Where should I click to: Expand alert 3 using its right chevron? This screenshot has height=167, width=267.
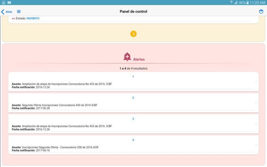click(x=256, y=124)
